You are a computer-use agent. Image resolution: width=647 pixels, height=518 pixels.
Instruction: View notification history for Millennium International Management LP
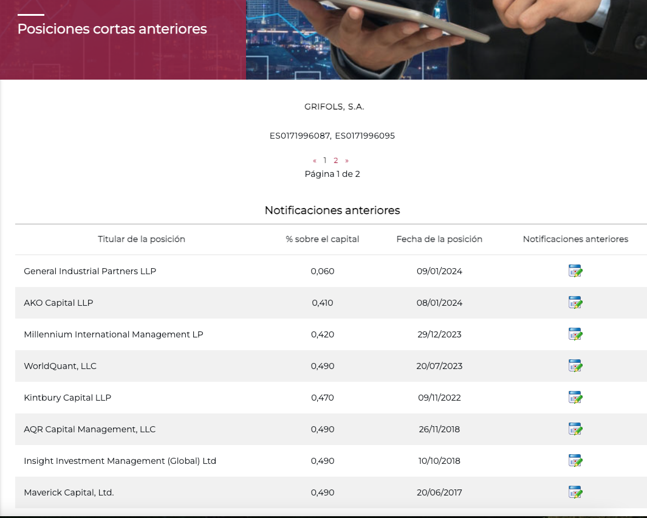[575, 334]
